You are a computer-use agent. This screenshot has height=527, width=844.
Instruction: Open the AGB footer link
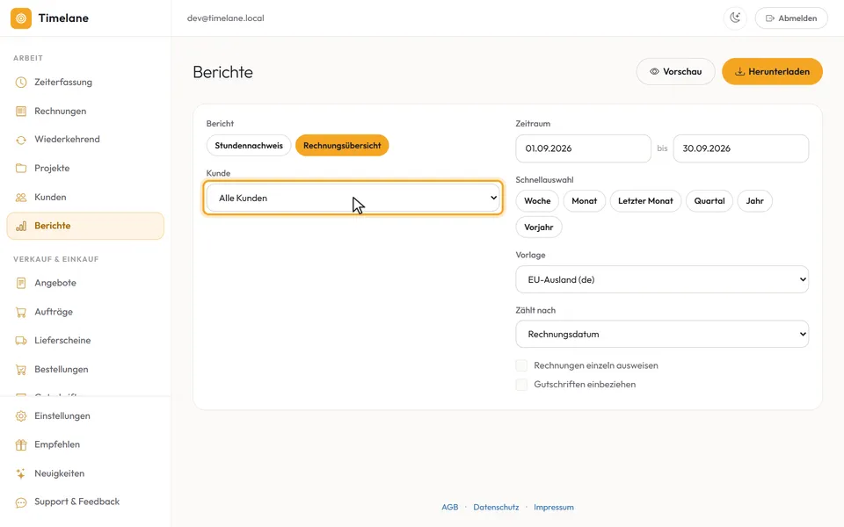[x=450, y=507]
